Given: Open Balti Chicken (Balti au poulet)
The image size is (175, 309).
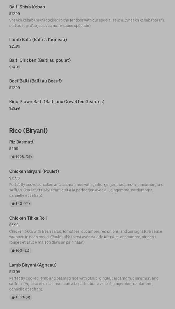Looking at the screenshot, I should point(40,60).
